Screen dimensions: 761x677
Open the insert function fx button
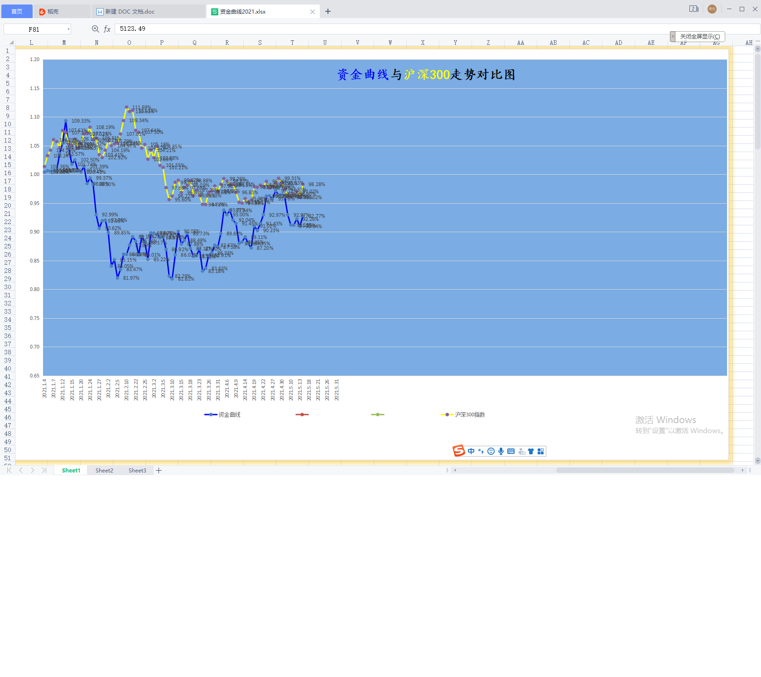click(x=107, y=29)
